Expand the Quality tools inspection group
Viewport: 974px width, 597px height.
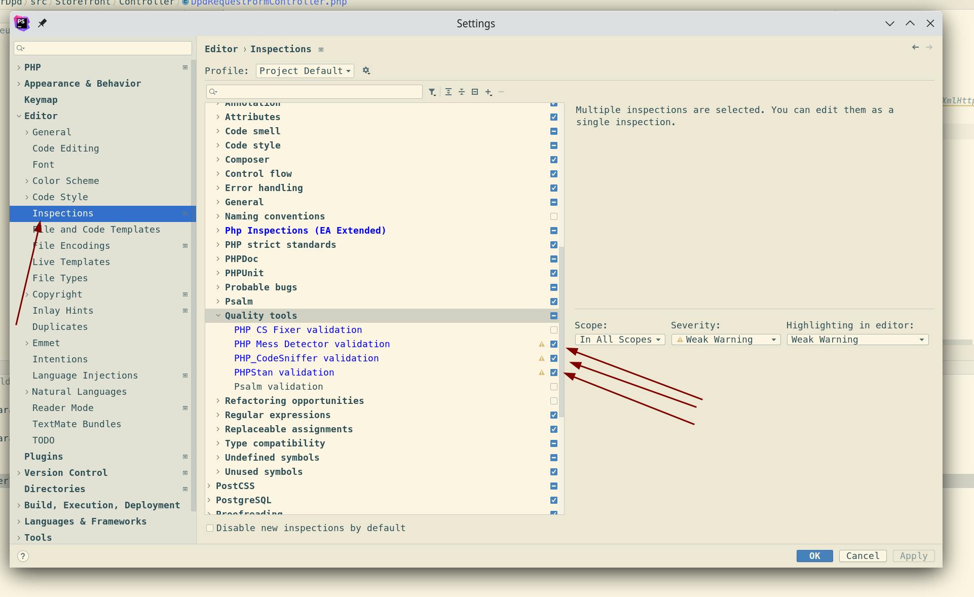218,315
